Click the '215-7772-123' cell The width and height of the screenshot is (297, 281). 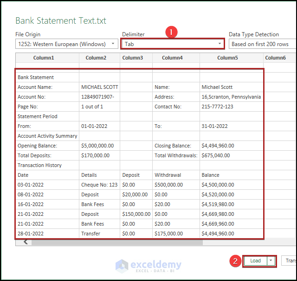[231, 107]
